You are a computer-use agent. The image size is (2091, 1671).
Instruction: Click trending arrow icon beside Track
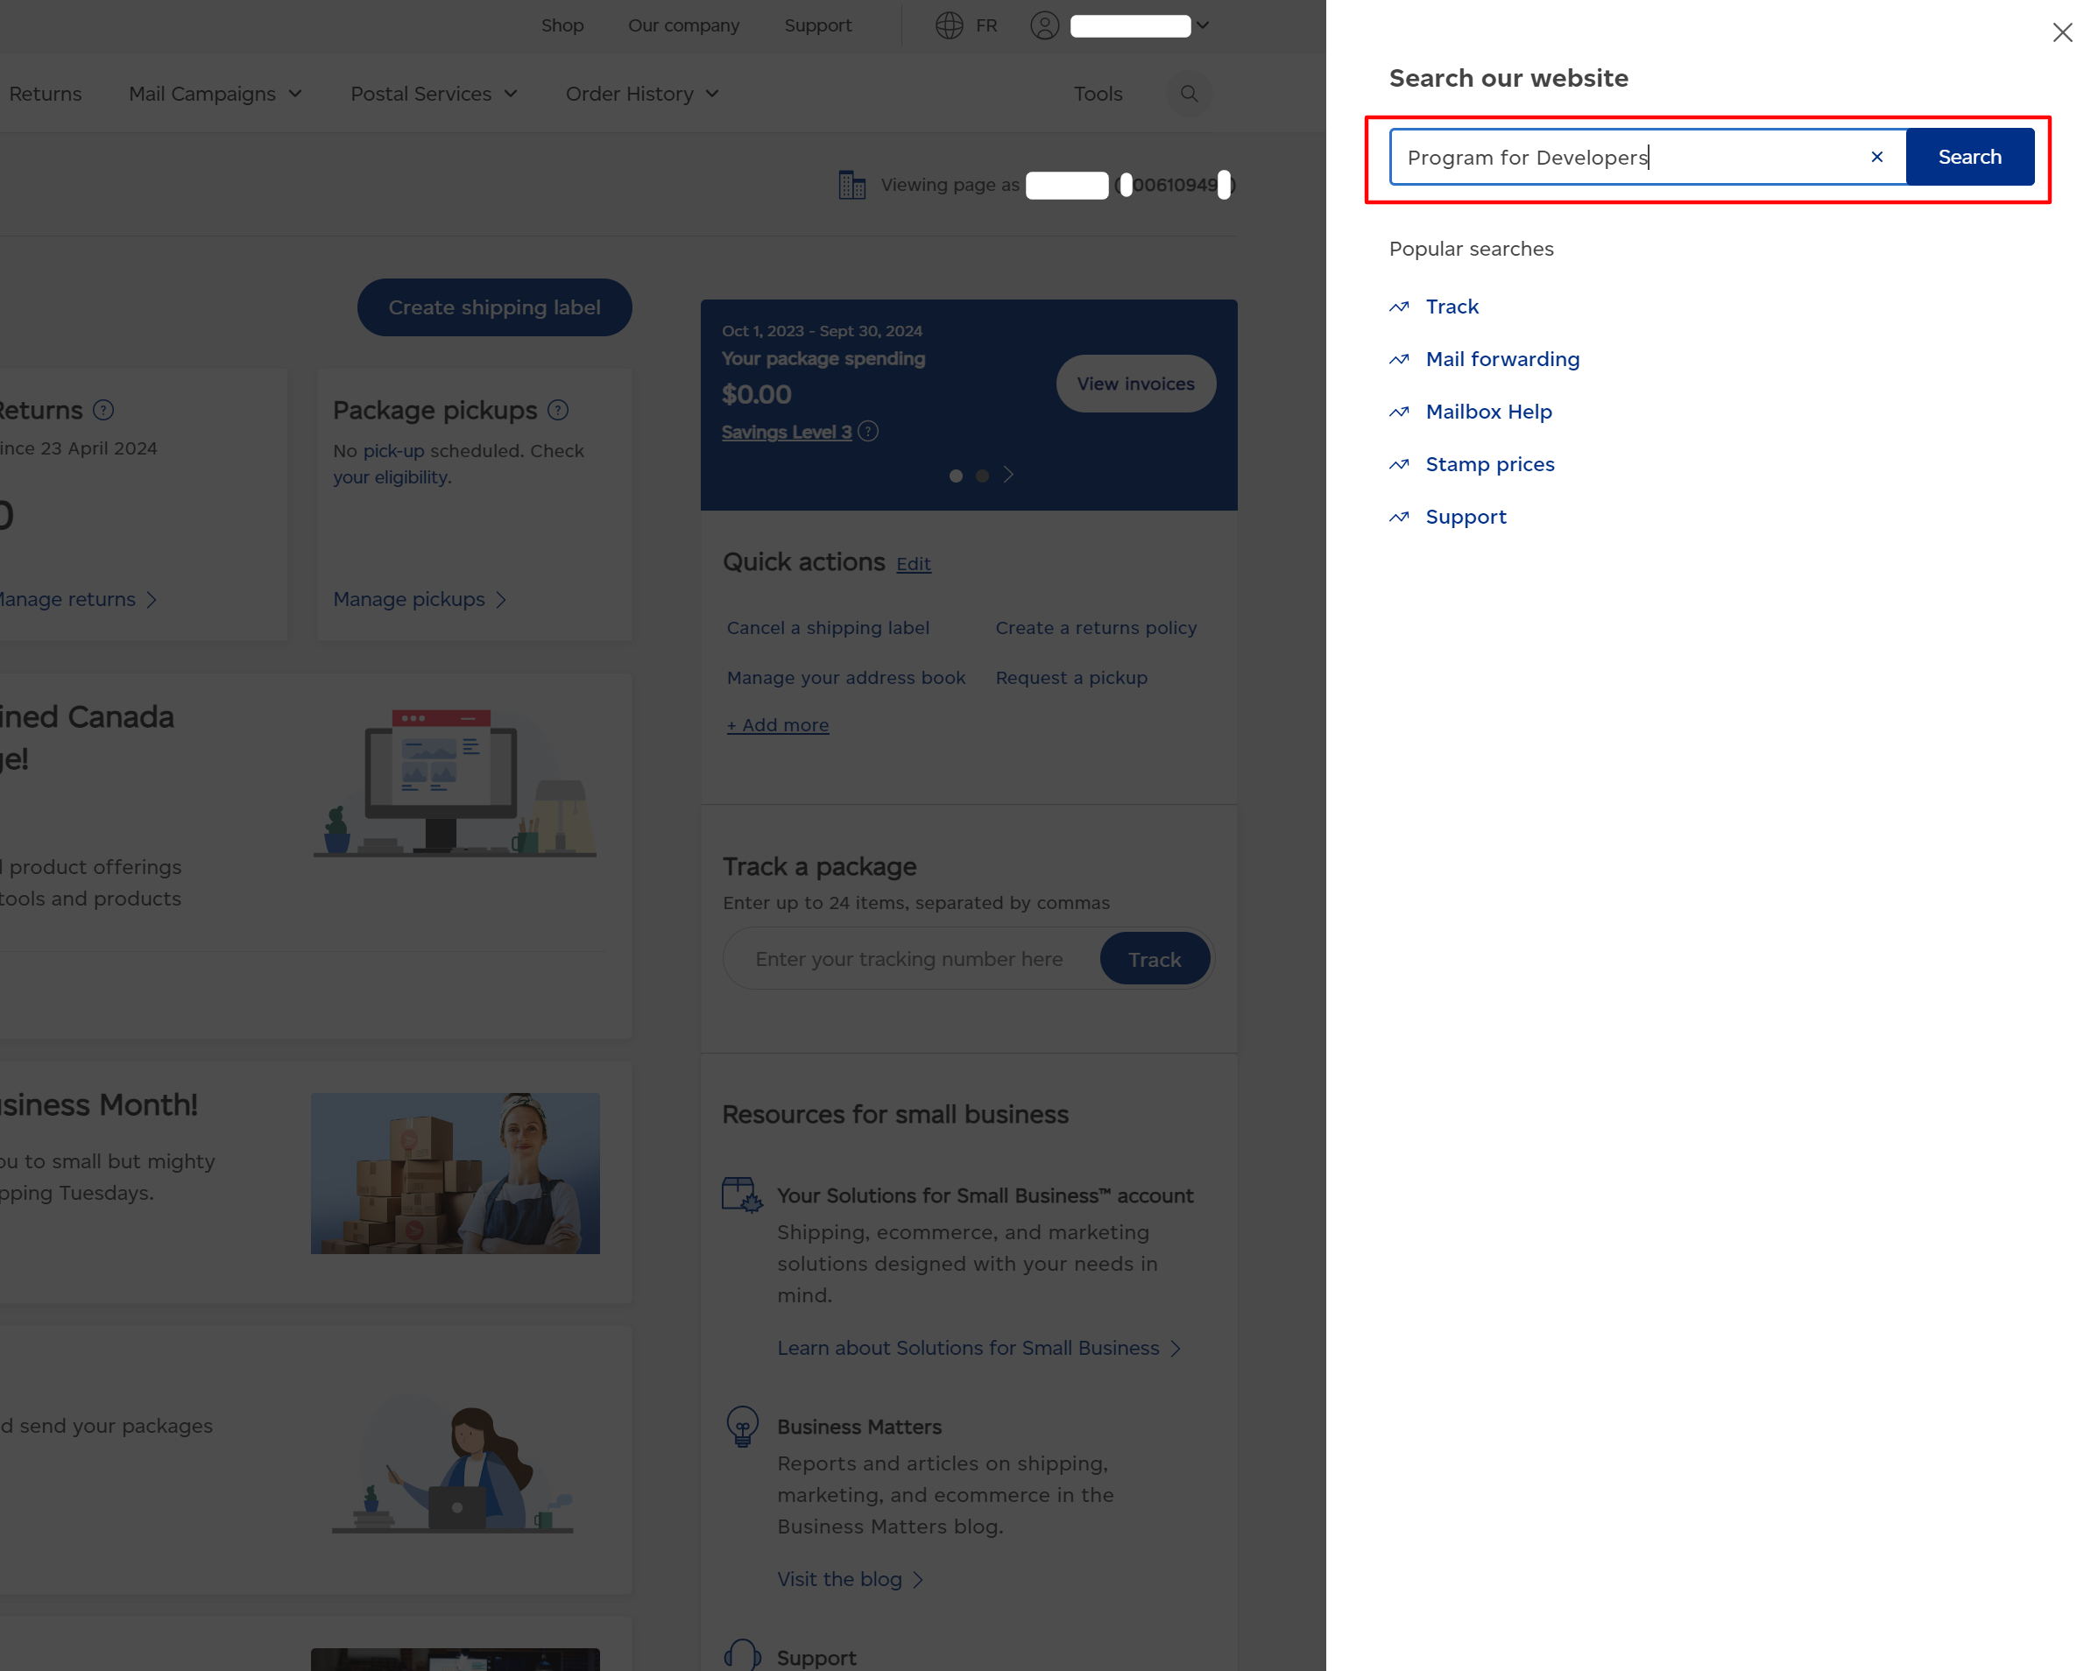(1398, 307)
